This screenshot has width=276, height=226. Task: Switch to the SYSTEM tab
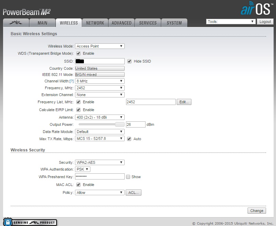[x=174, y=23]
